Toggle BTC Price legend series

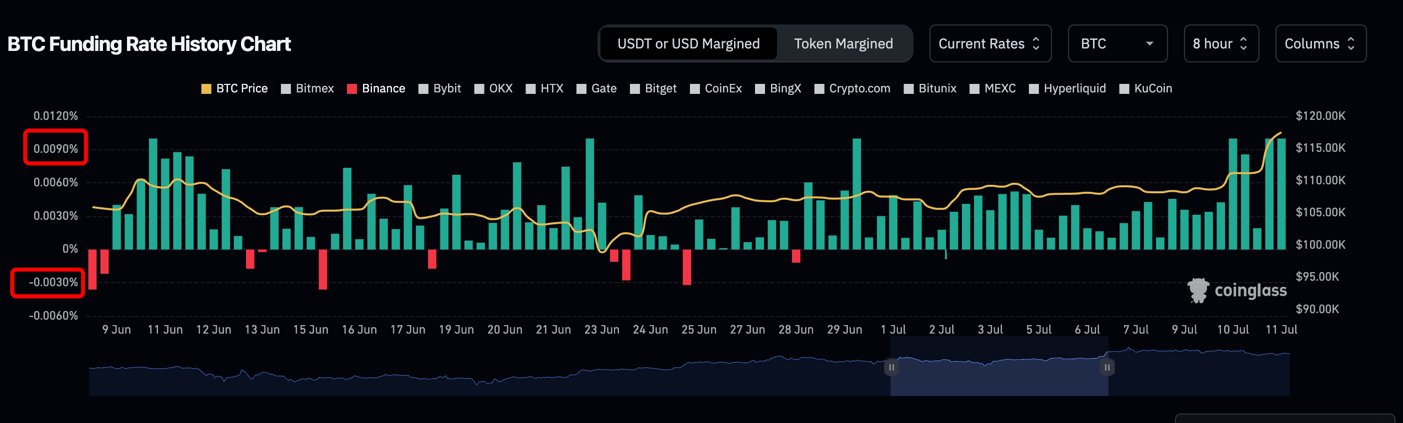234,88
